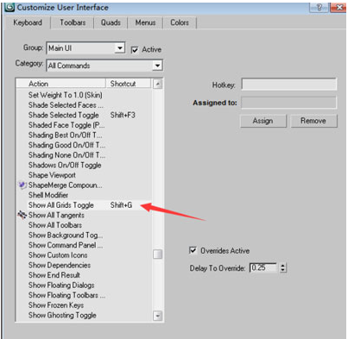Switch to the Toolbars tab
The image size is (348, 339).
pos(73,22)
